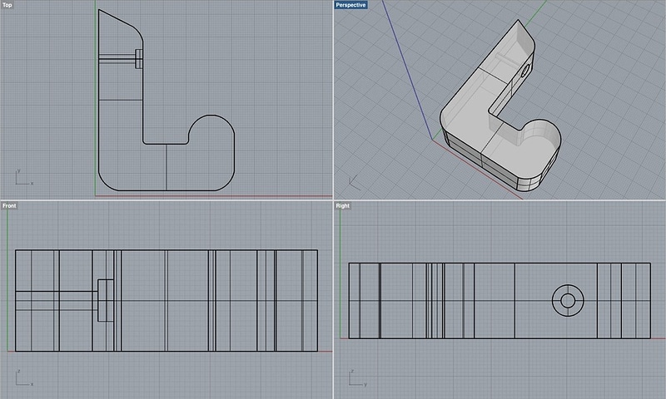Activate the Top viewport label

(x=7, y=5)
